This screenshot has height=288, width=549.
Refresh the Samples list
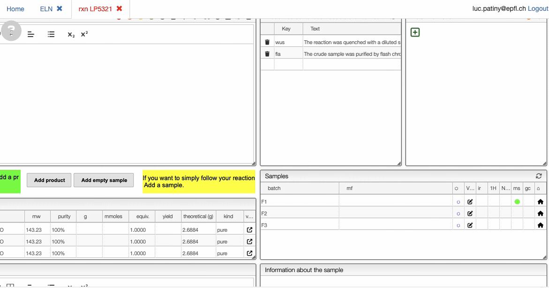(539, 176)
